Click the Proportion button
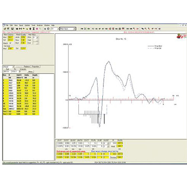 35,66
